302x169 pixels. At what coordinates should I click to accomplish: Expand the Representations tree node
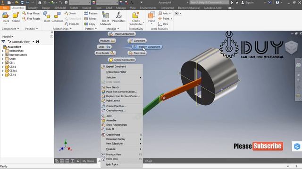coord(3,55)
